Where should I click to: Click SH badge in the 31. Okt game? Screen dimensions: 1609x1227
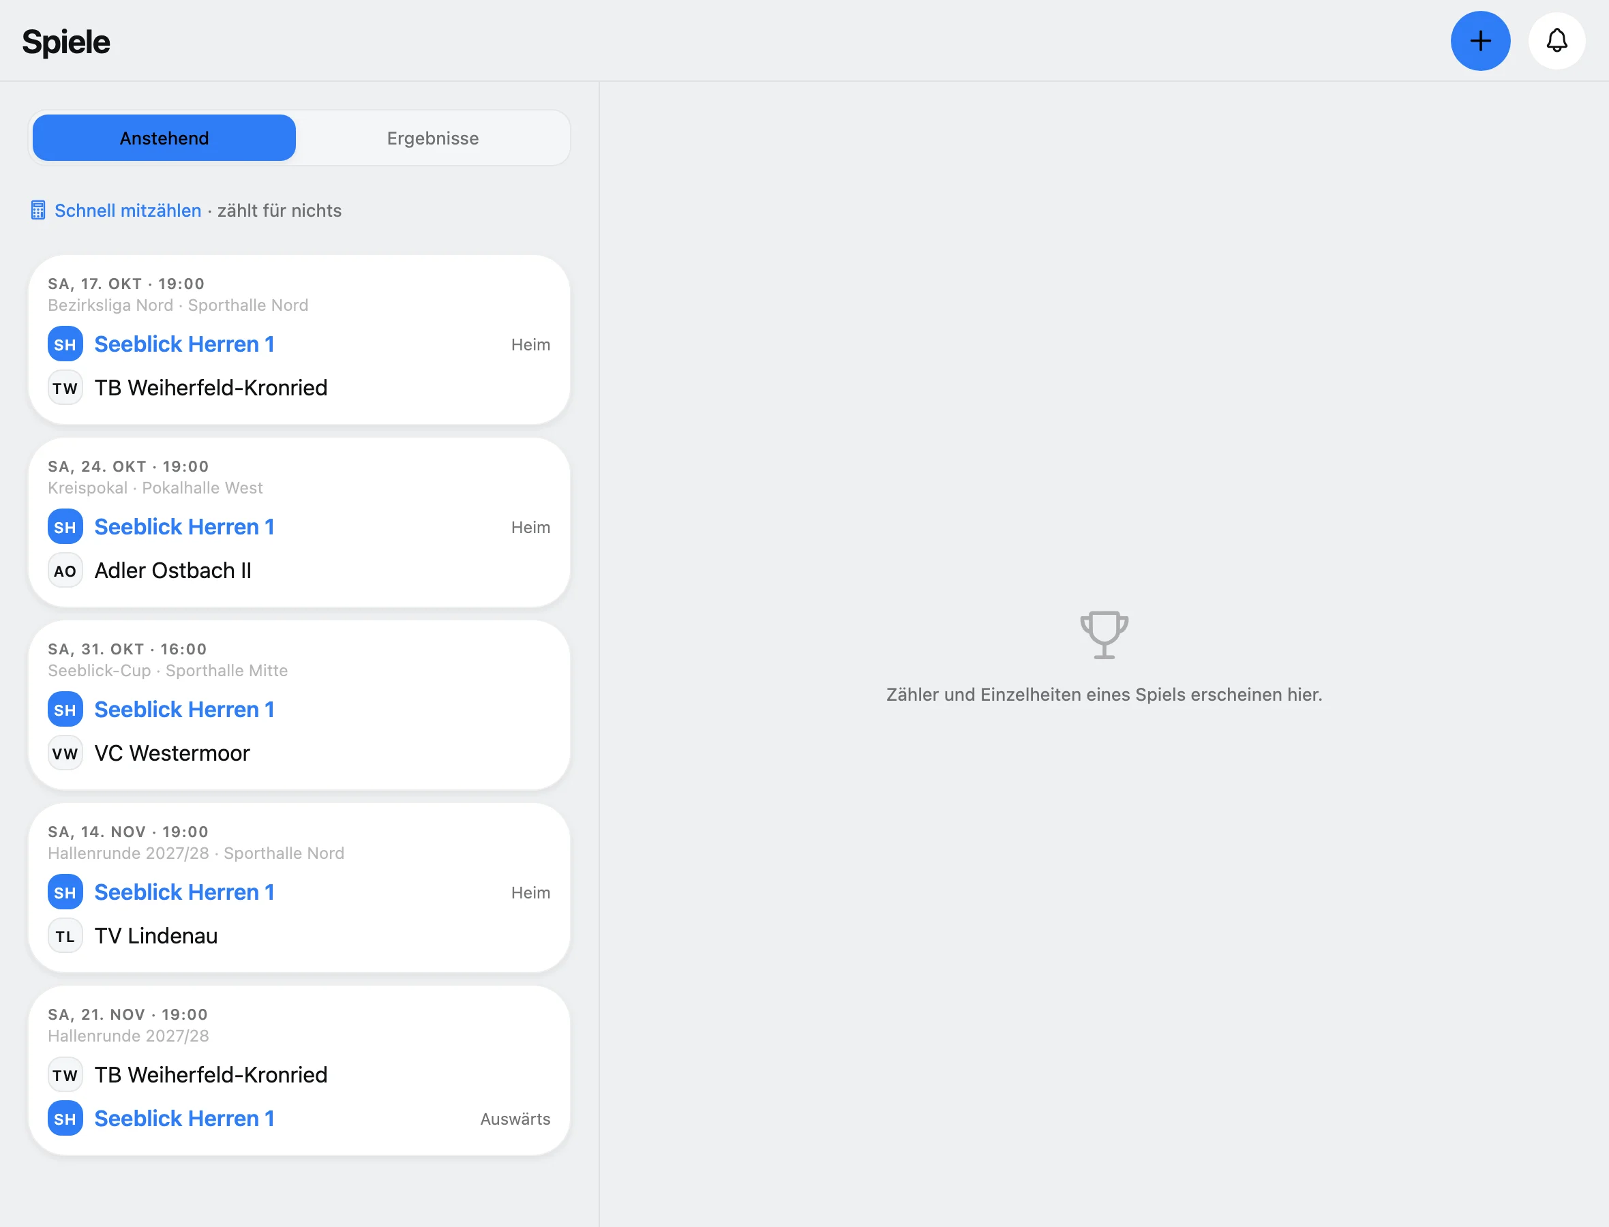coord(65,709)
